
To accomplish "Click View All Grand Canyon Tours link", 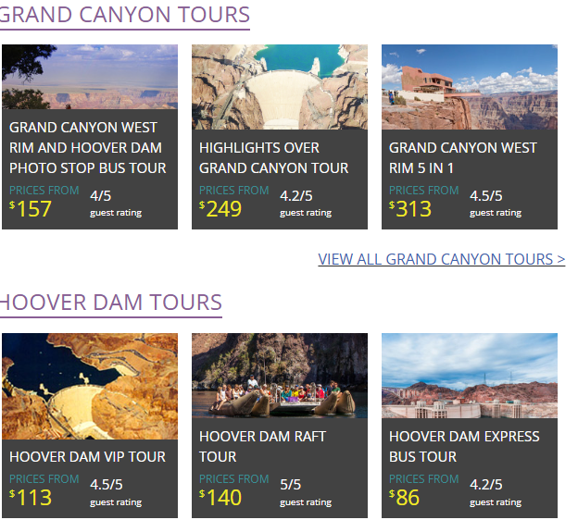I will pos(441,259).
